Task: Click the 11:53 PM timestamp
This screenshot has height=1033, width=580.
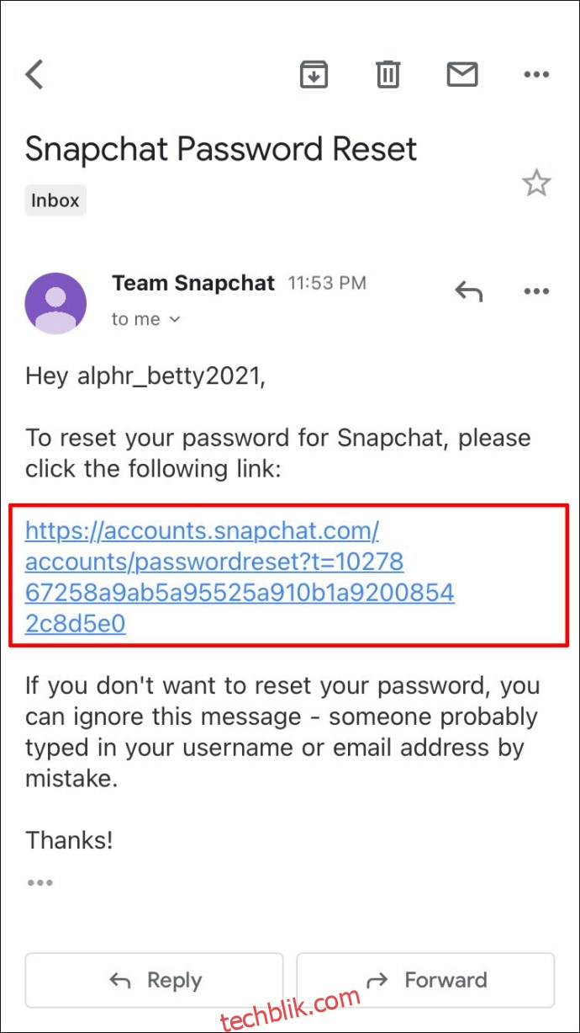Action: tap(327, 284)
